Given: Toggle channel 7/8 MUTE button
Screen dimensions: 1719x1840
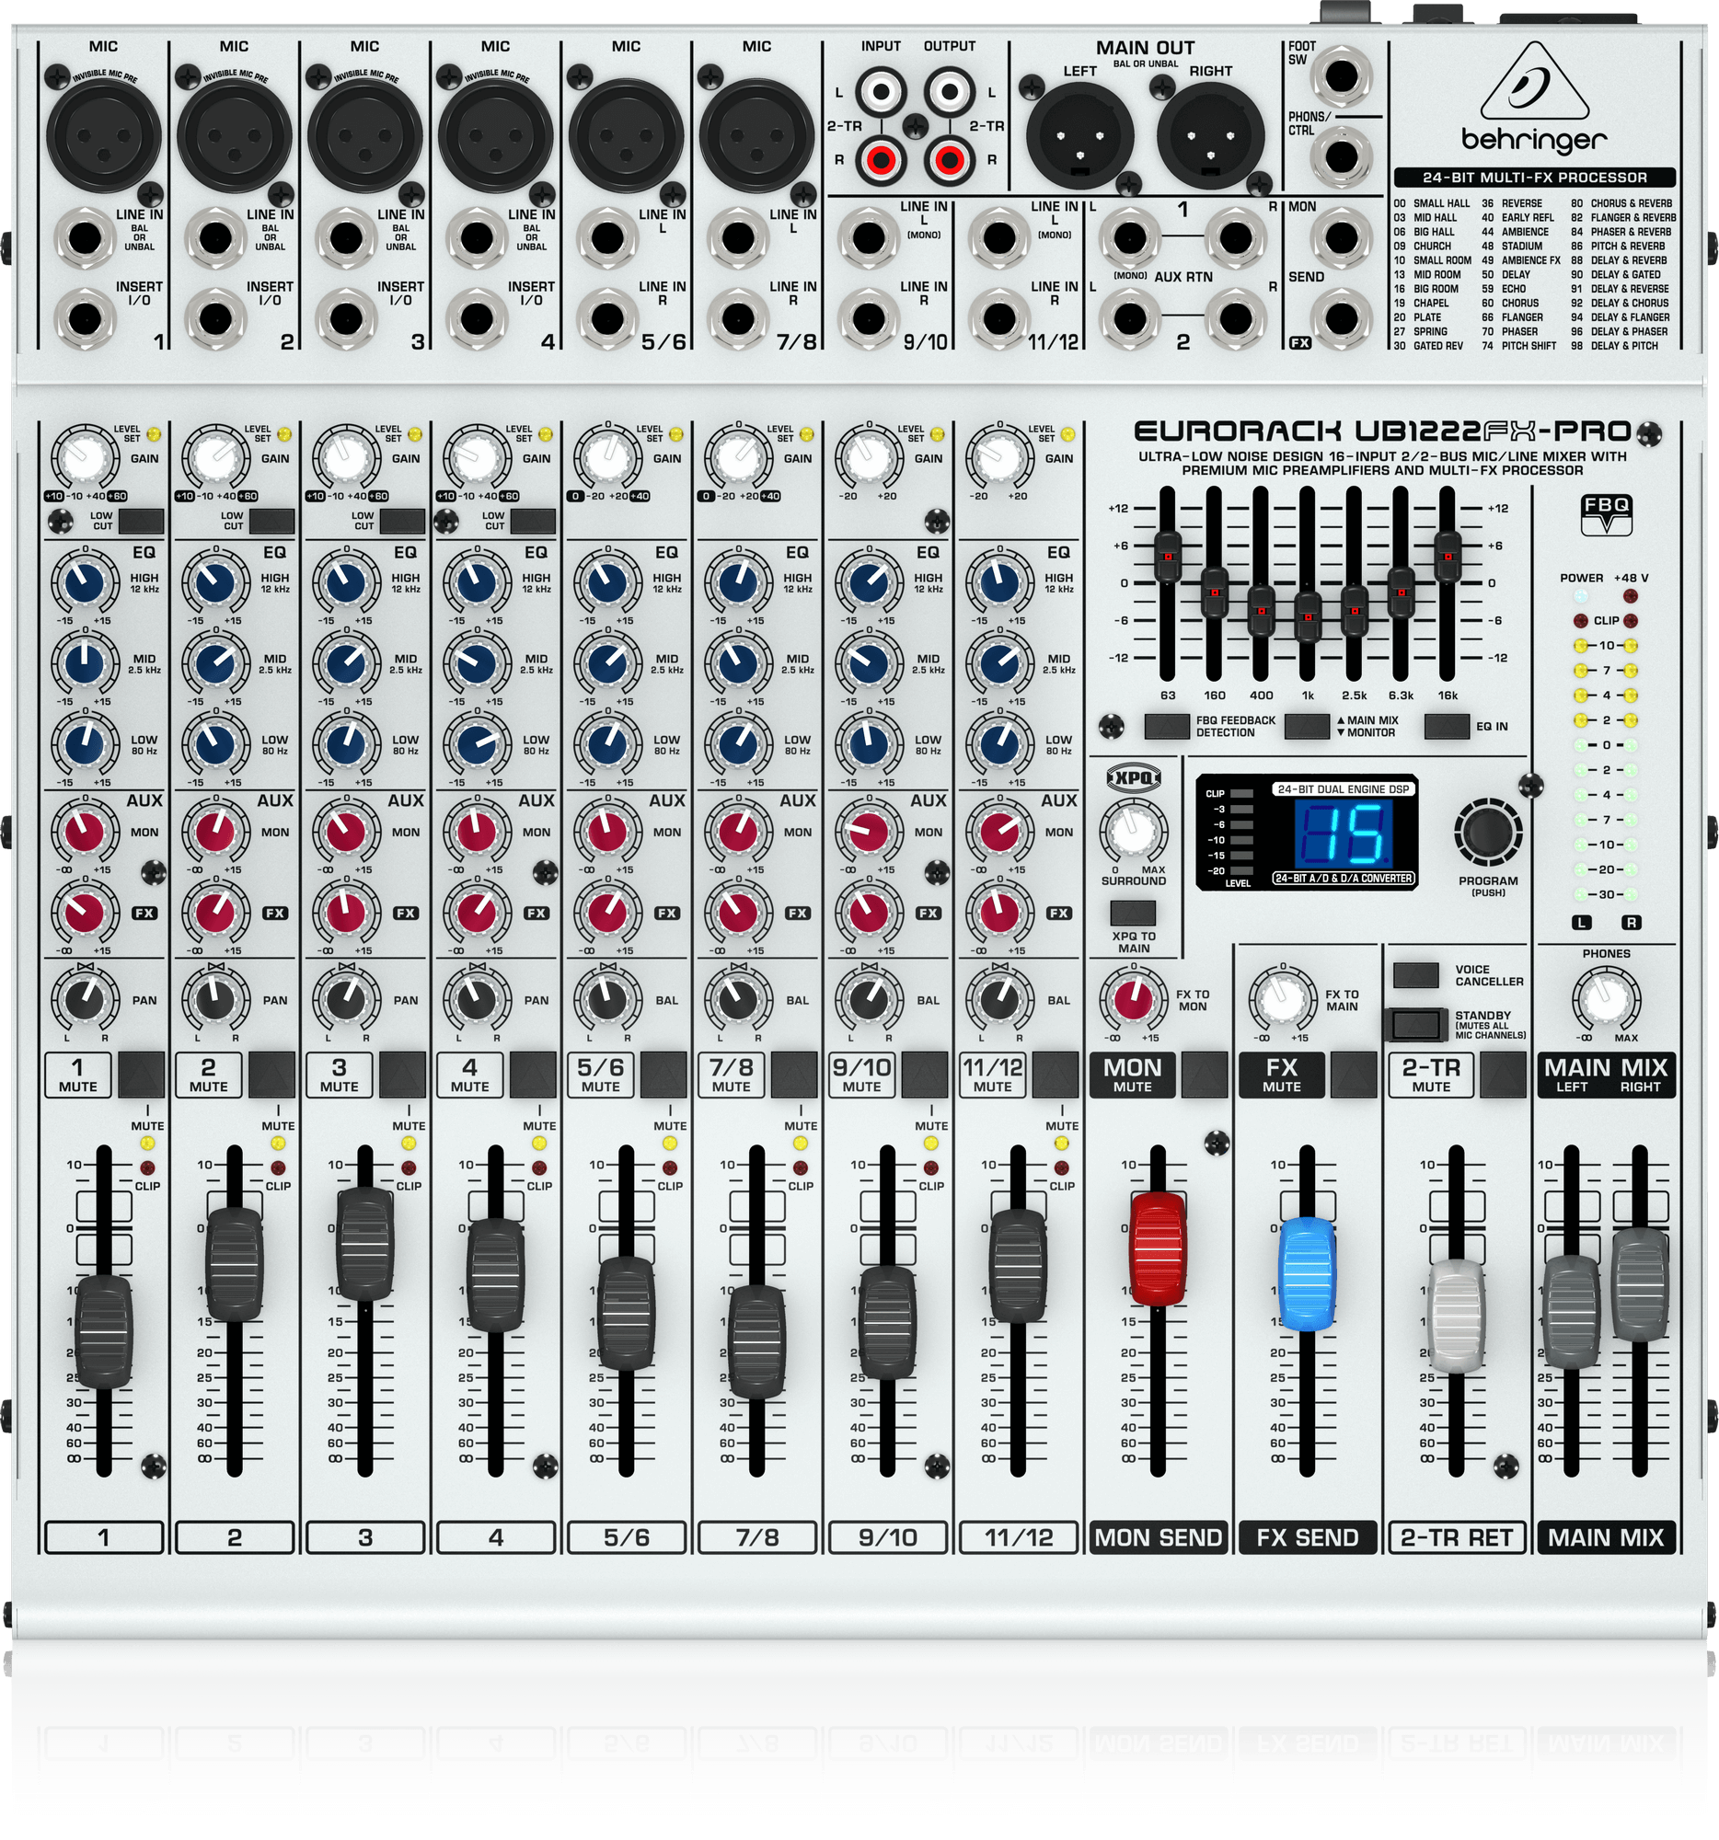Looking at the screenshot, I should 794,1075.
